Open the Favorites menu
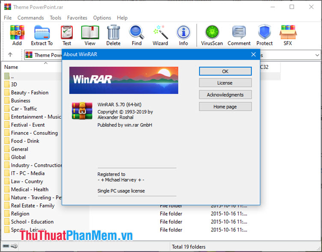 77,18
